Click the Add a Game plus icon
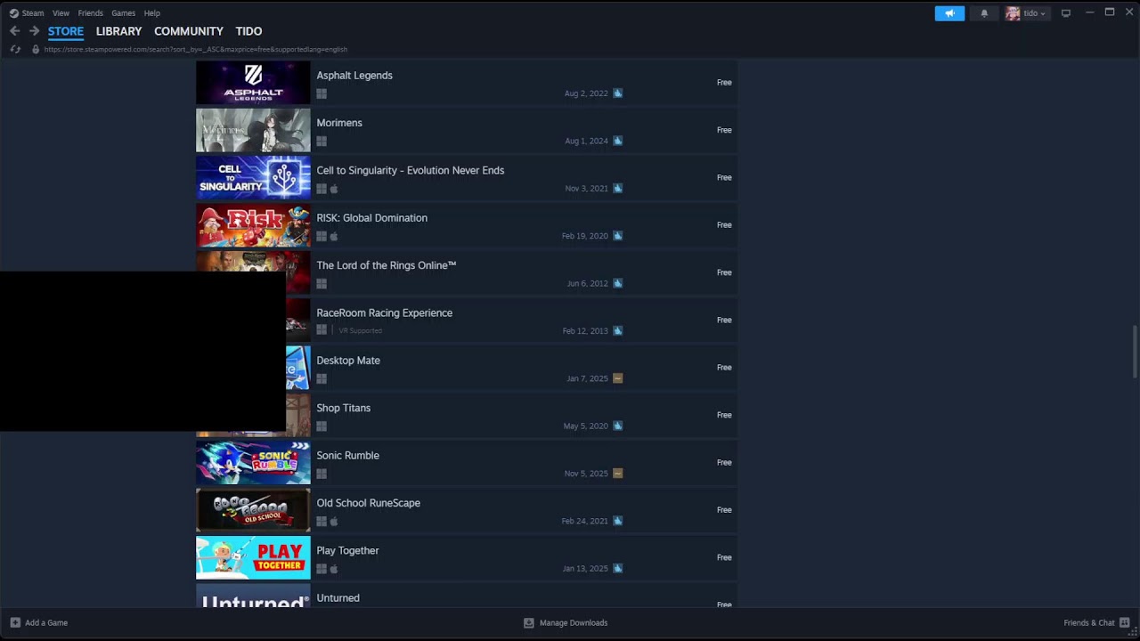This screenshot has width=1140, height=641. pyautogui.click(x=15, y=622)
